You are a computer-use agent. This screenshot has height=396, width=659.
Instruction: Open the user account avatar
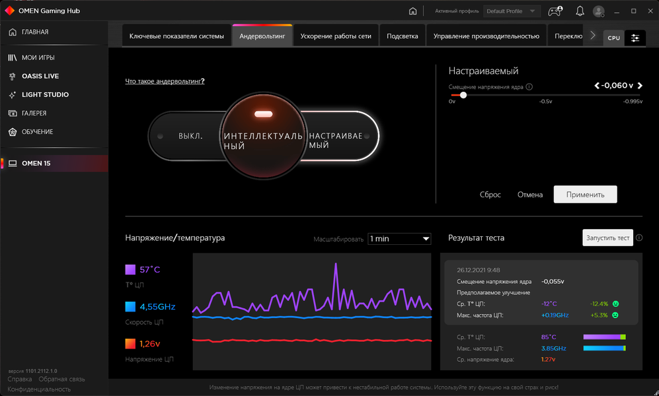click(x=598, y=11)
